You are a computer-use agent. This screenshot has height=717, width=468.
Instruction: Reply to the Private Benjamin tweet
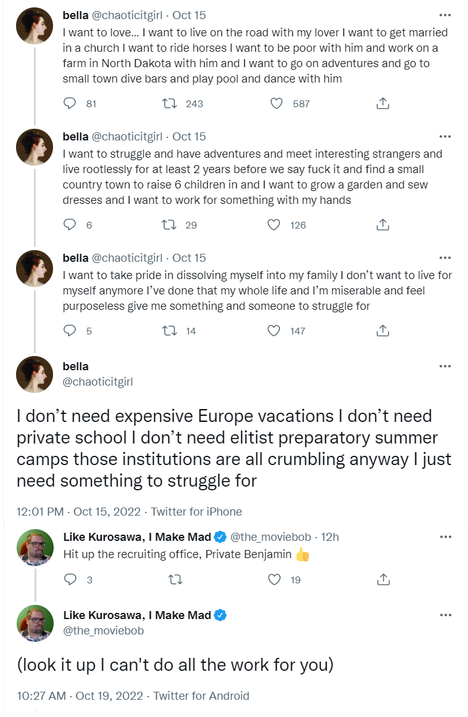click(x=70, y=579)
